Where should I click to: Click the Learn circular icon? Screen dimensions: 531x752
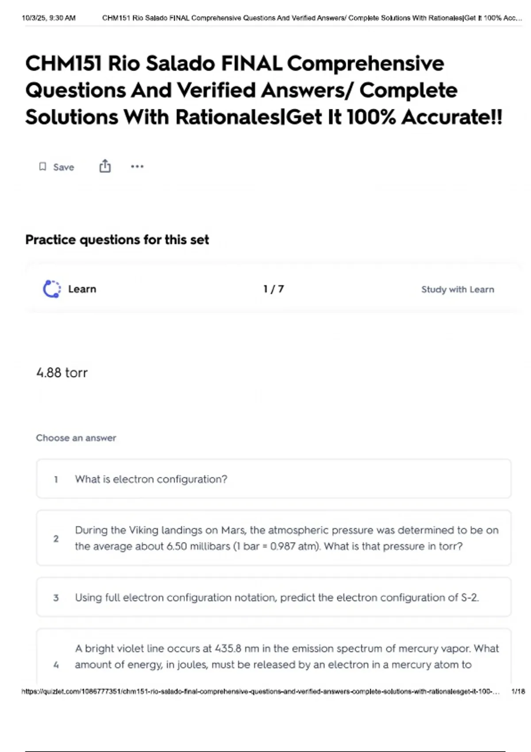click(52, 289)
